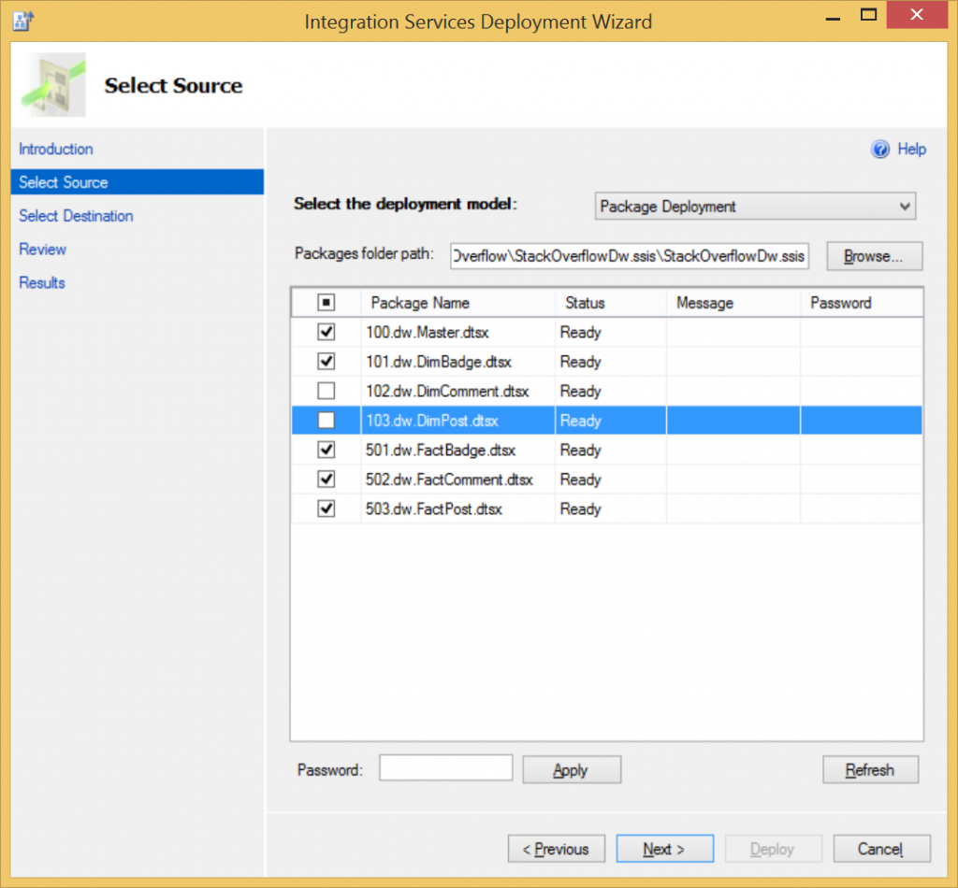Click the Select Source header graphic icon

click(53, 84)
